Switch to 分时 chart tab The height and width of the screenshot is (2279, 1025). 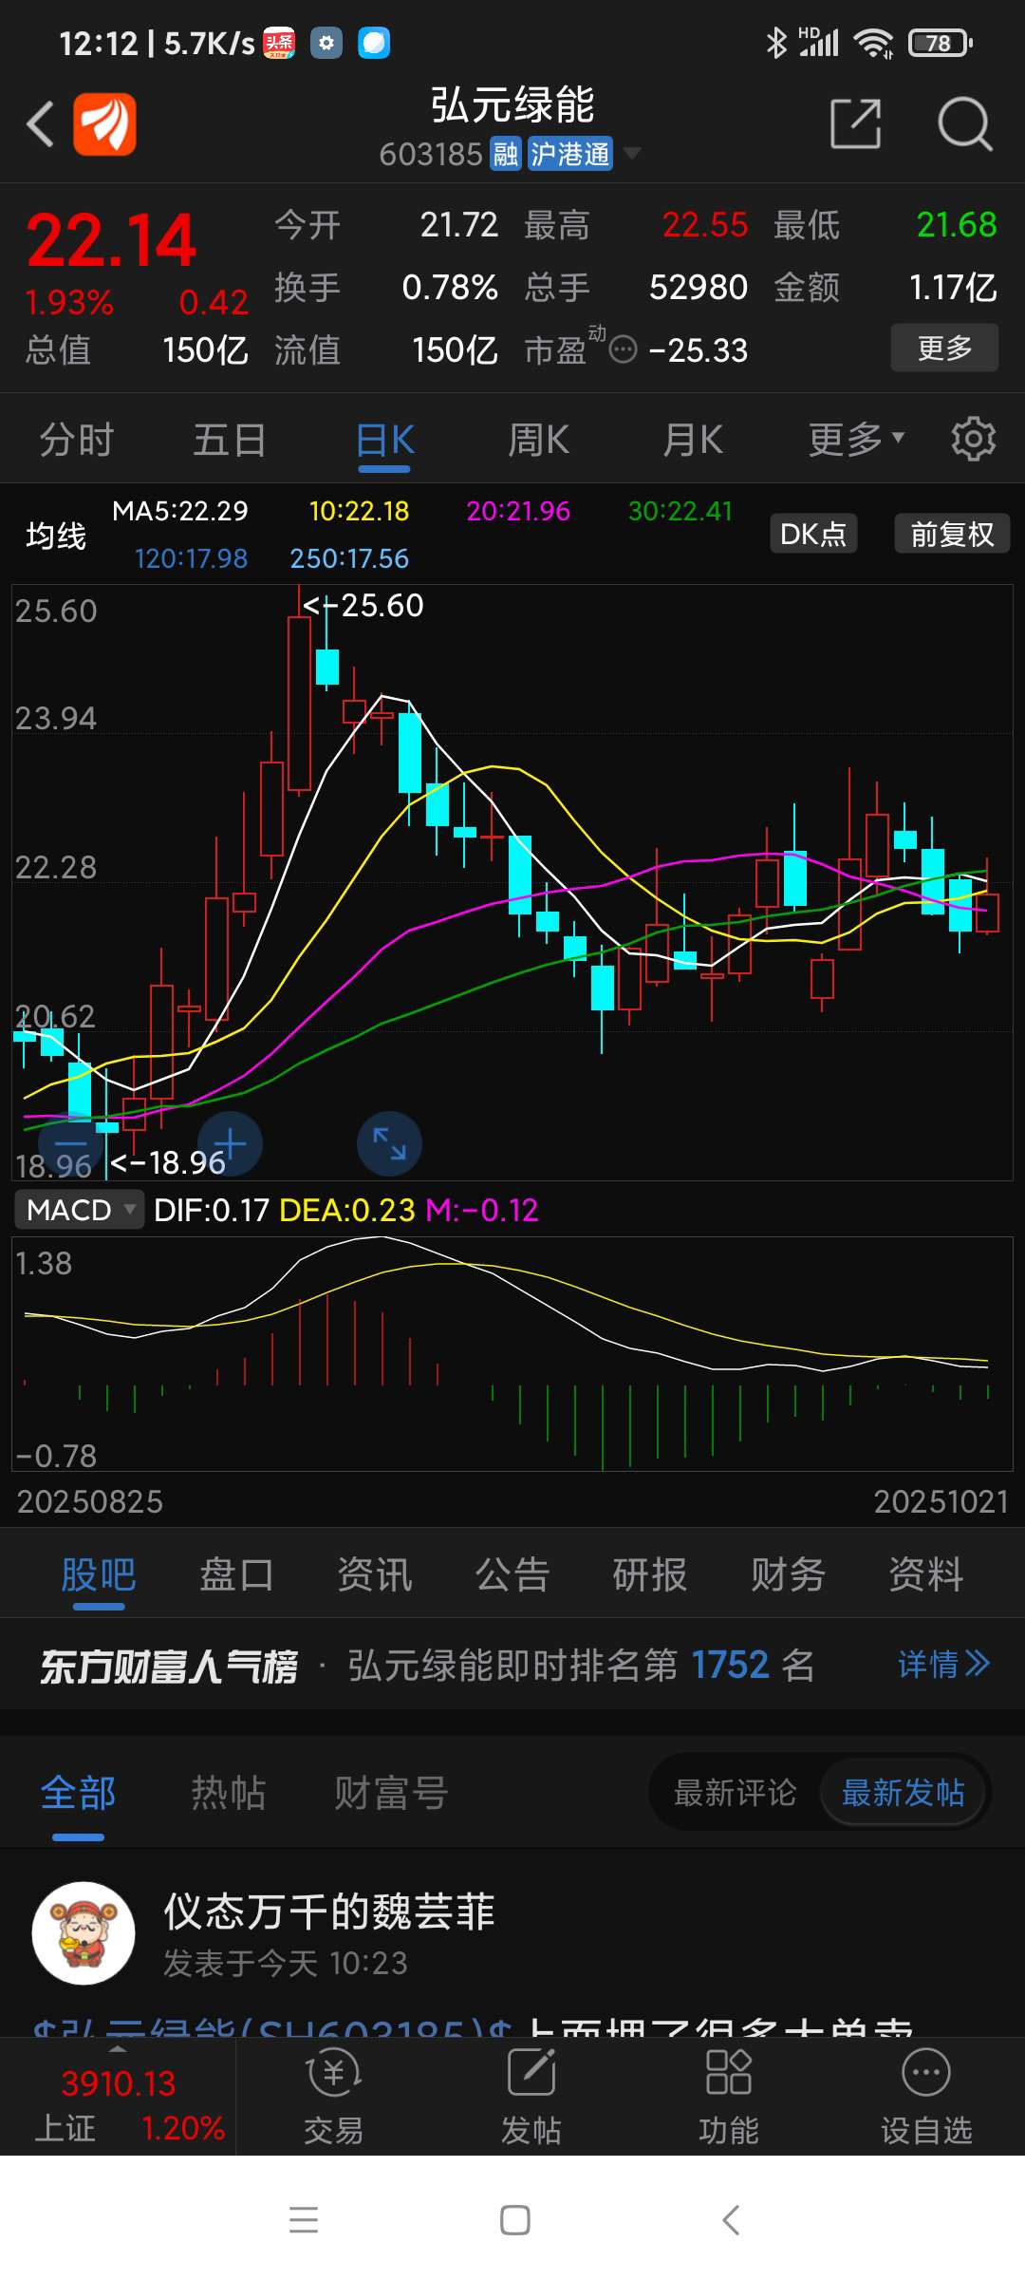coord(77,440)
